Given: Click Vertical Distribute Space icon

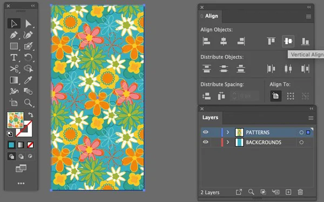Looking at the screenshot, I should [206, 96].
